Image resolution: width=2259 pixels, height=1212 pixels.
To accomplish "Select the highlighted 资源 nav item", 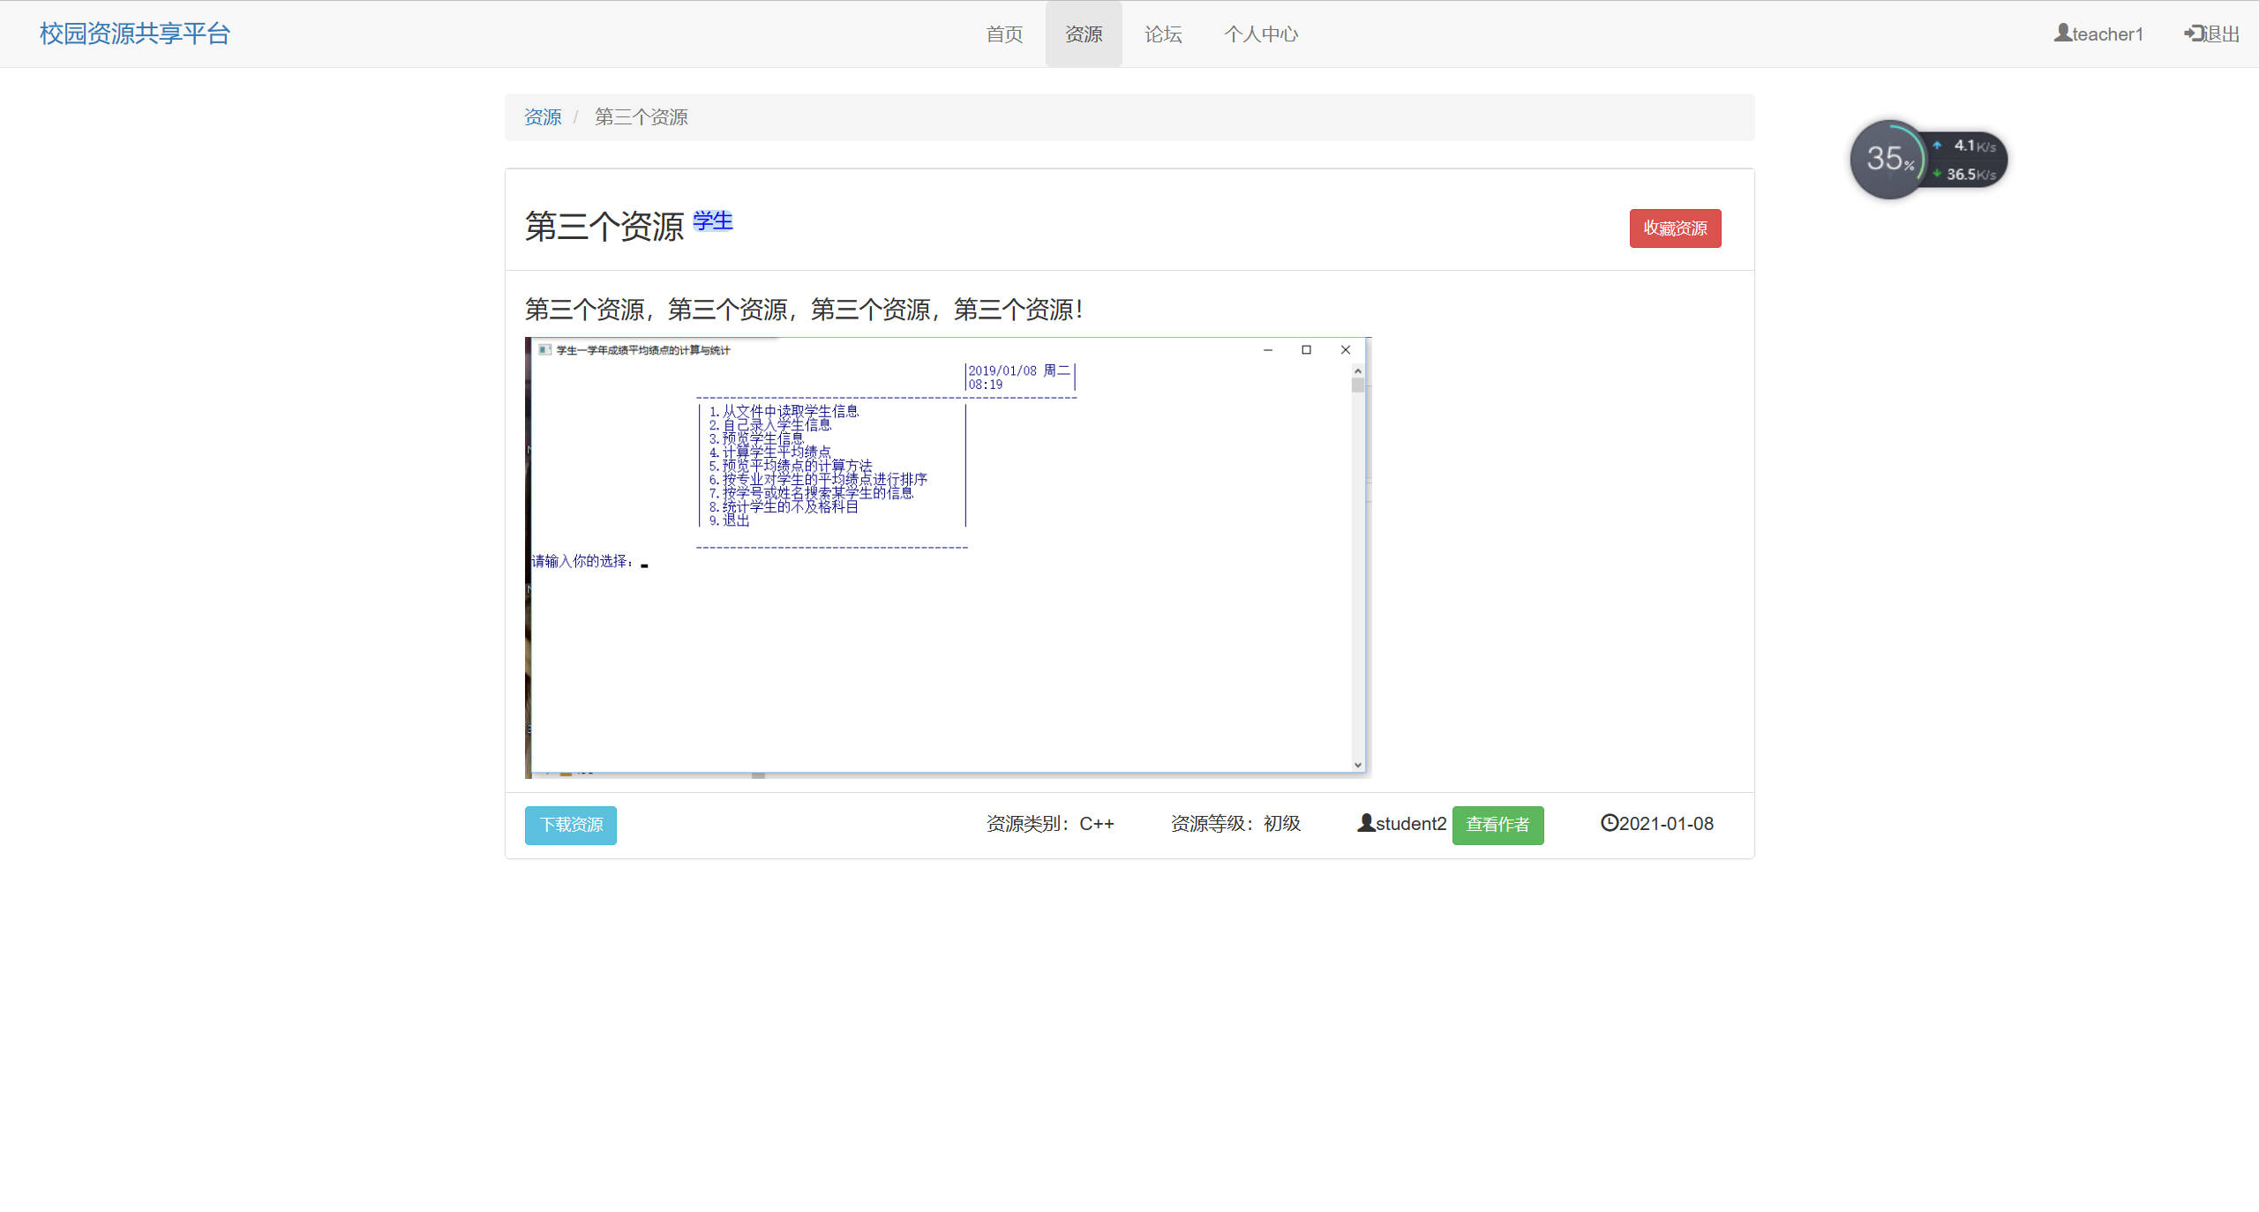I will [x=1084, y=34].
